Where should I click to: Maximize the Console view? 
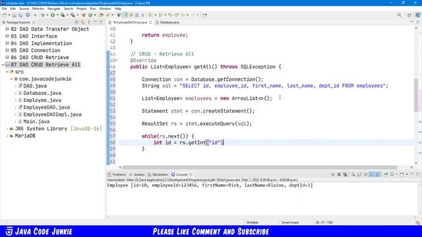coord(417,174)
